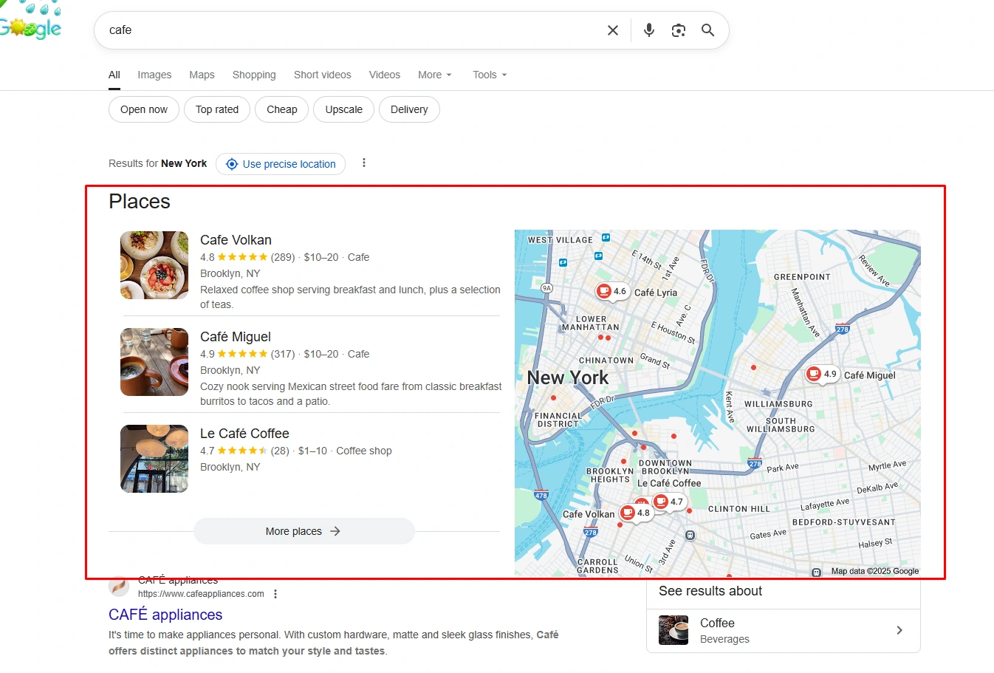
Task: Toggle the Upscale filter chip
Action: 344,109
